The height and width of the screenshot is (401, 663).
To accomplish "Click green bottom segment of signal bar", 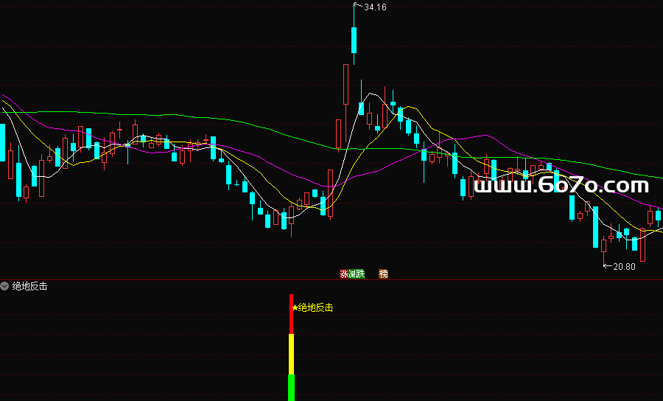I will pos(291,387).
